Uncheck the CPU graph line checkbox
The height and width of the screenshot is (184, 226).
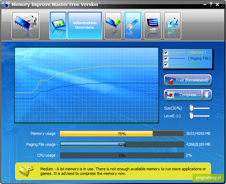coord(166,64)
